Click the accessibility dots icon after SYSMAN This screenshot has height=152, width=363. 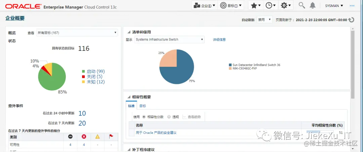[x=352, y=6]
